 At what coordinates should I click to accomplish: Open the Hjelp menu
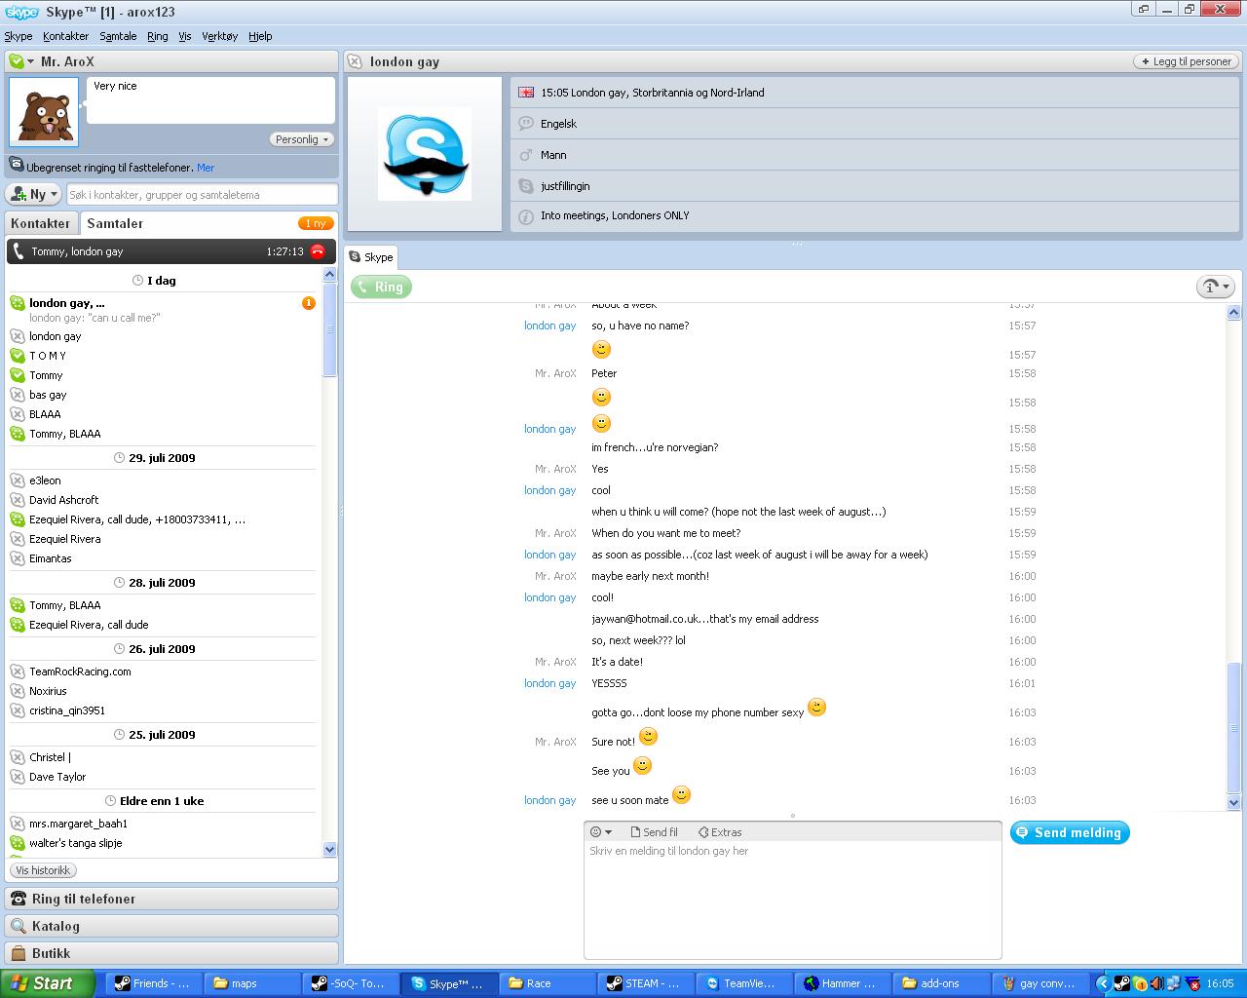[x=260, y=36]
